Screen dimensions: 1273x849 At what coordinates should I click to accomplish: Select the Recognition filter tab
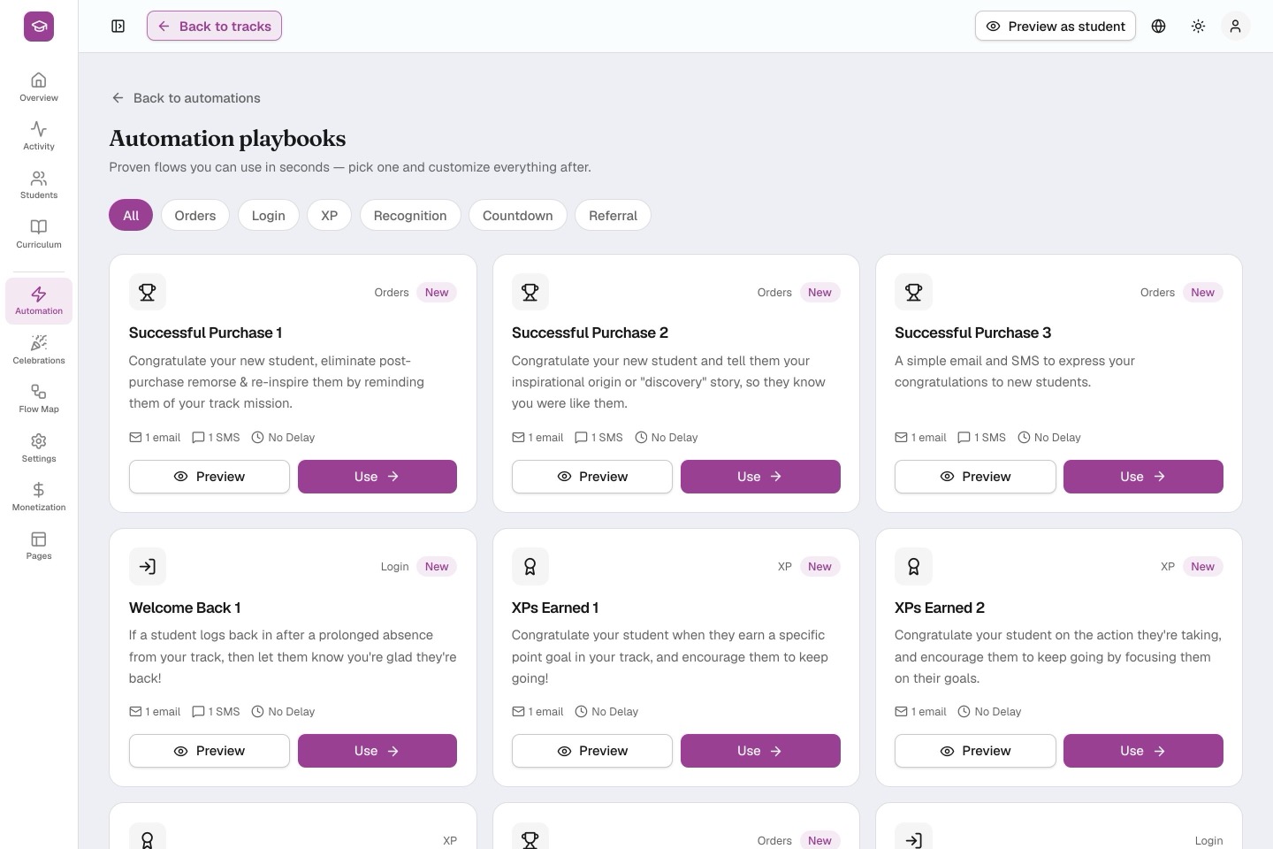[410, 216]
